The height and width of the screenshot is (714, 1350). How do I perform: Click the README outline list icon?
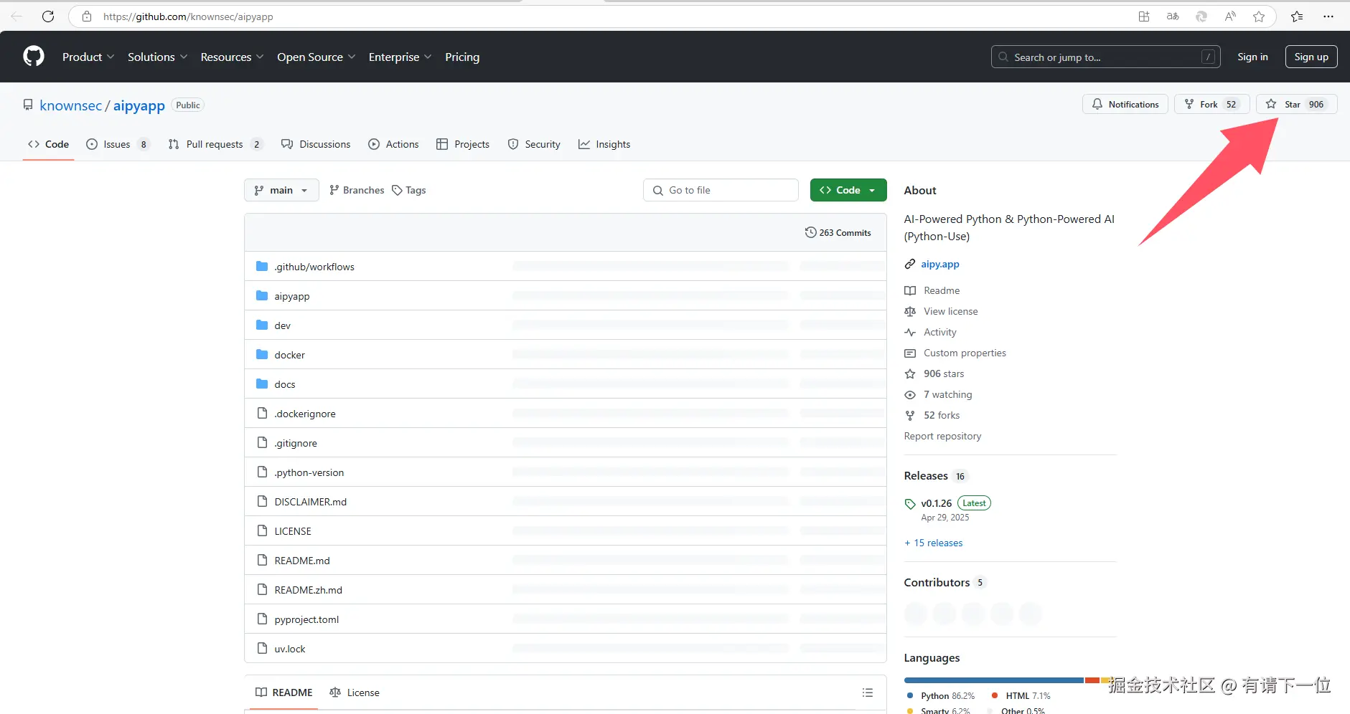(x=868, y=692)
